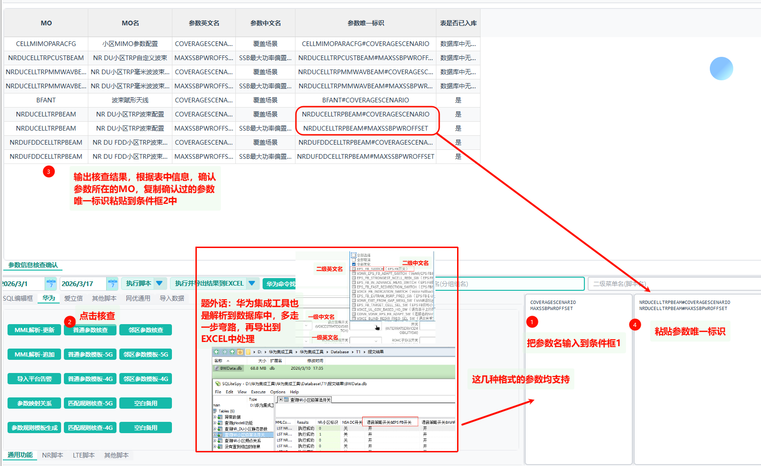Click the 参数规则模板生成 button
The height and width of the screenshot is (466, 761).
34,427
